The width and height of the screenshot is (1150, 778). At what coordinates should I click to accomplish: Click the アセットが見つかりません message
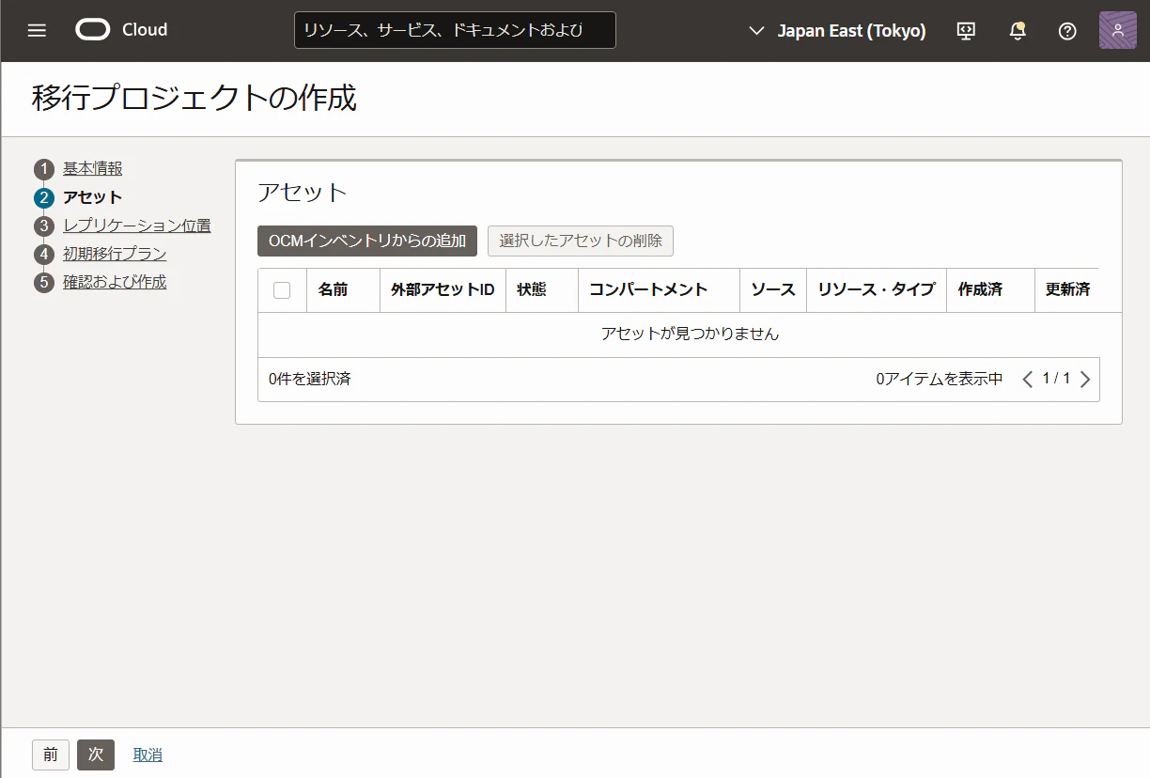pyautogui.click(x=690, y=334)
